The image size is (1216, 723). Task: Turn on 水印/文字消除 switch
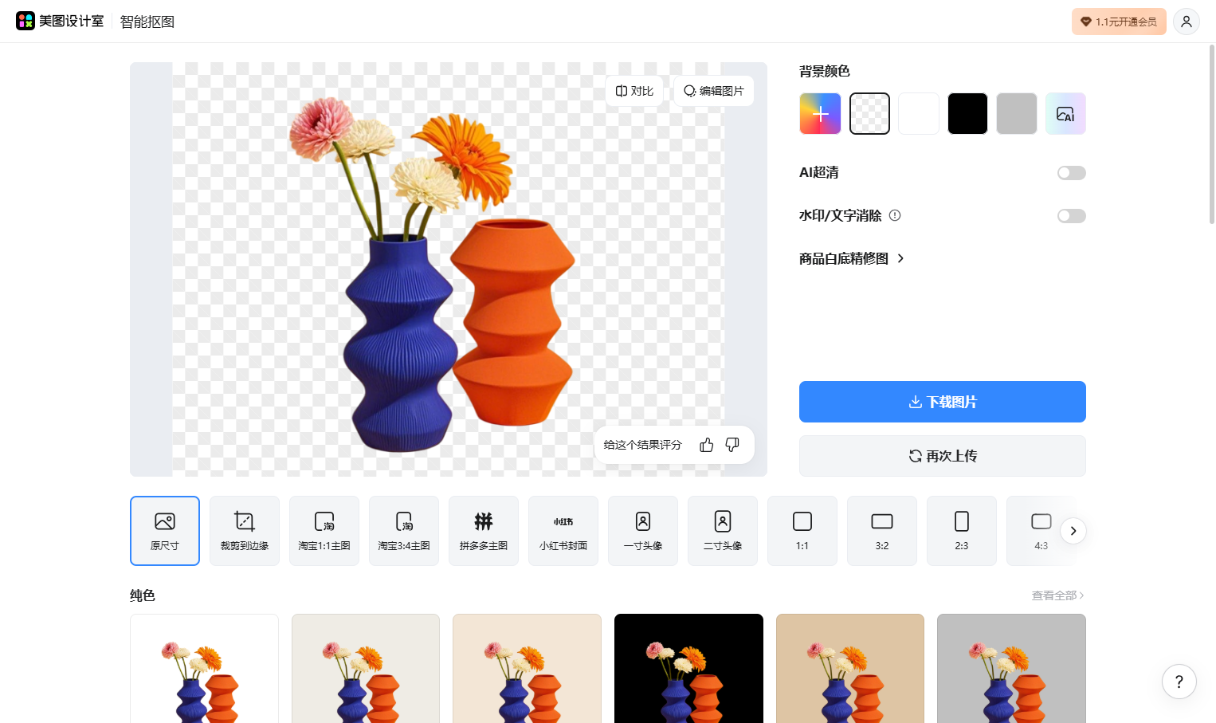pyautogui.click(x=1071, y=216)
